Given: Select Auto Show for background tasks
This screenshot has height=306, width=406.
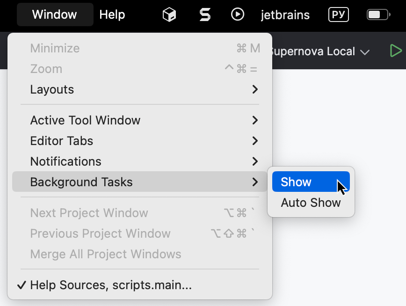Looking at the screenshot, I should tap(311, 202).
